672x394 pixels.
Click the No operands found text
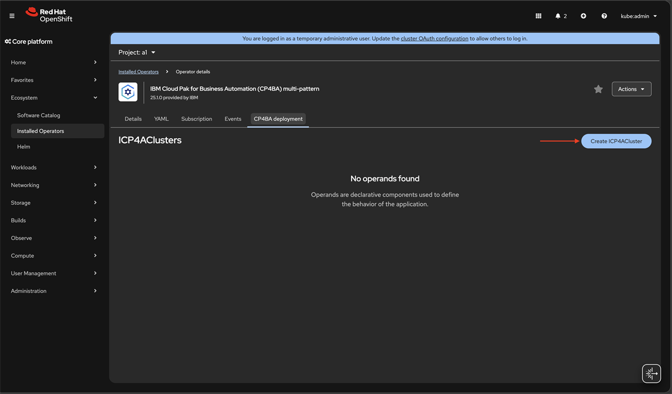point(385,179)
